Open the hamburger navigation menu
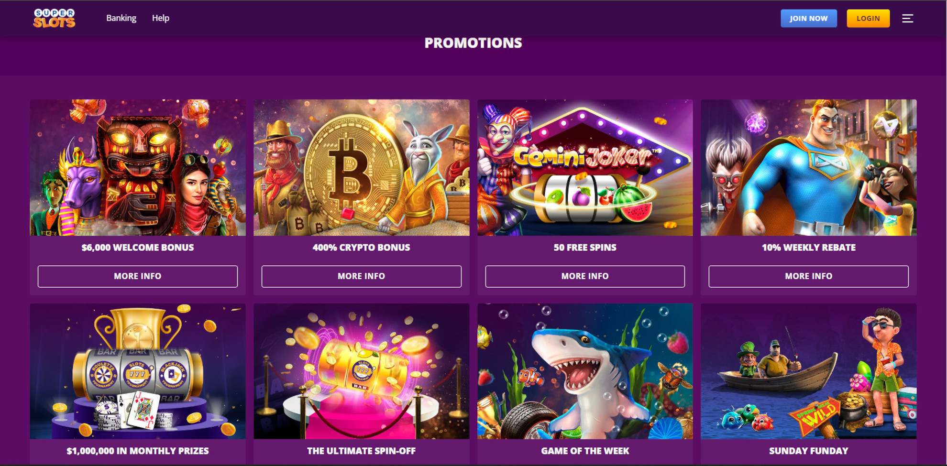The width and height of the screenshot is (947, 466). click(907, 18)
